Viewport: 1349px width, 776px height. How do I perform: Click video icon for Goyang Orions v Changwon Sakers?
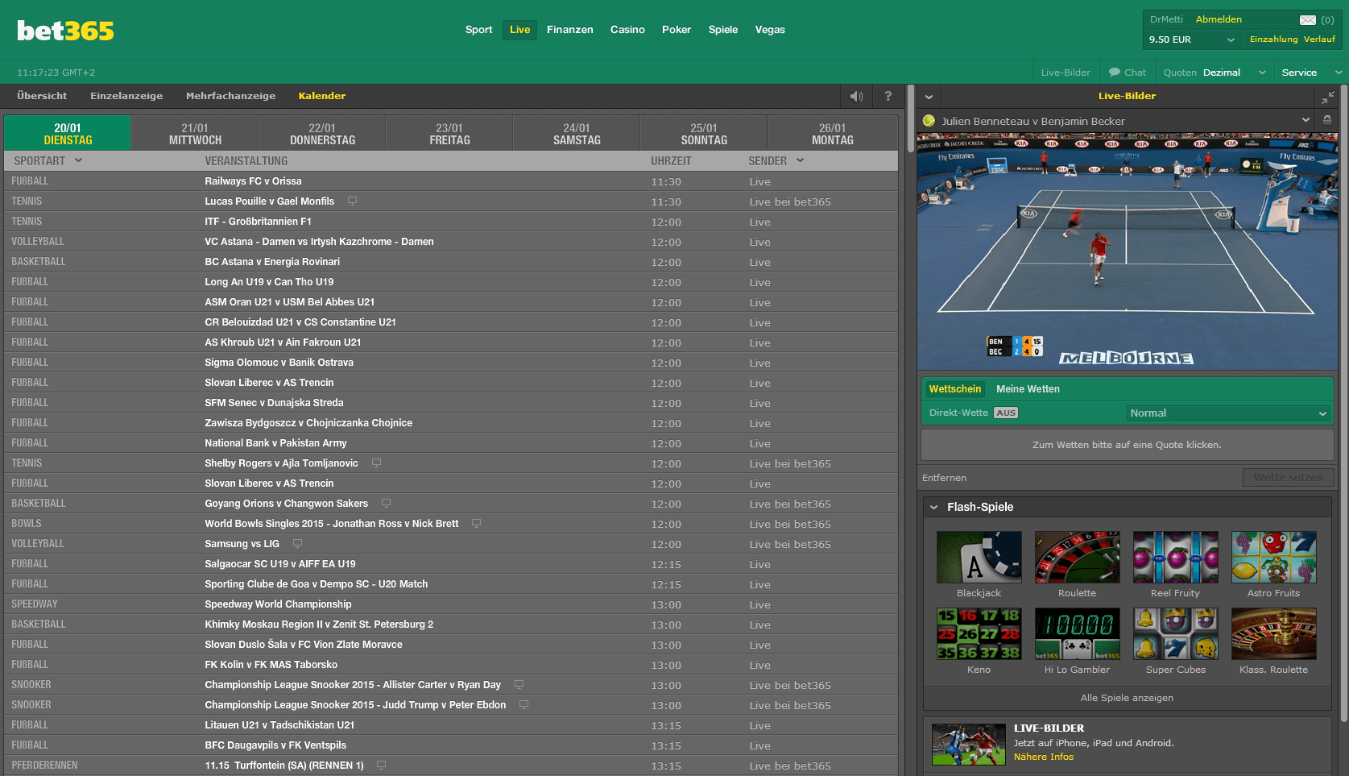[x=386, y=504]
